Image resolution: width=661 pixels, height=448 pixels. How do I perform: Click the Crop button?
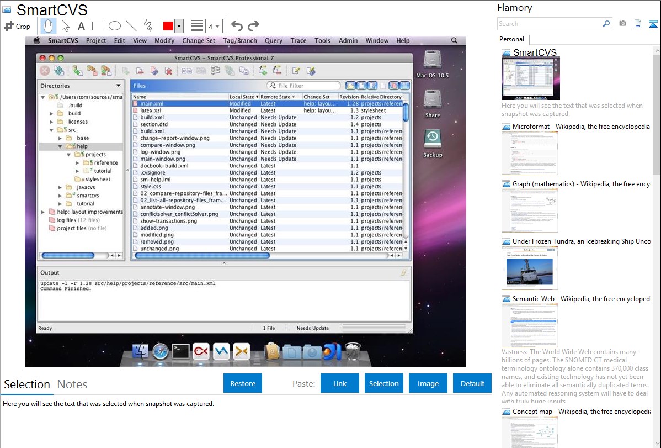[17, 26]
